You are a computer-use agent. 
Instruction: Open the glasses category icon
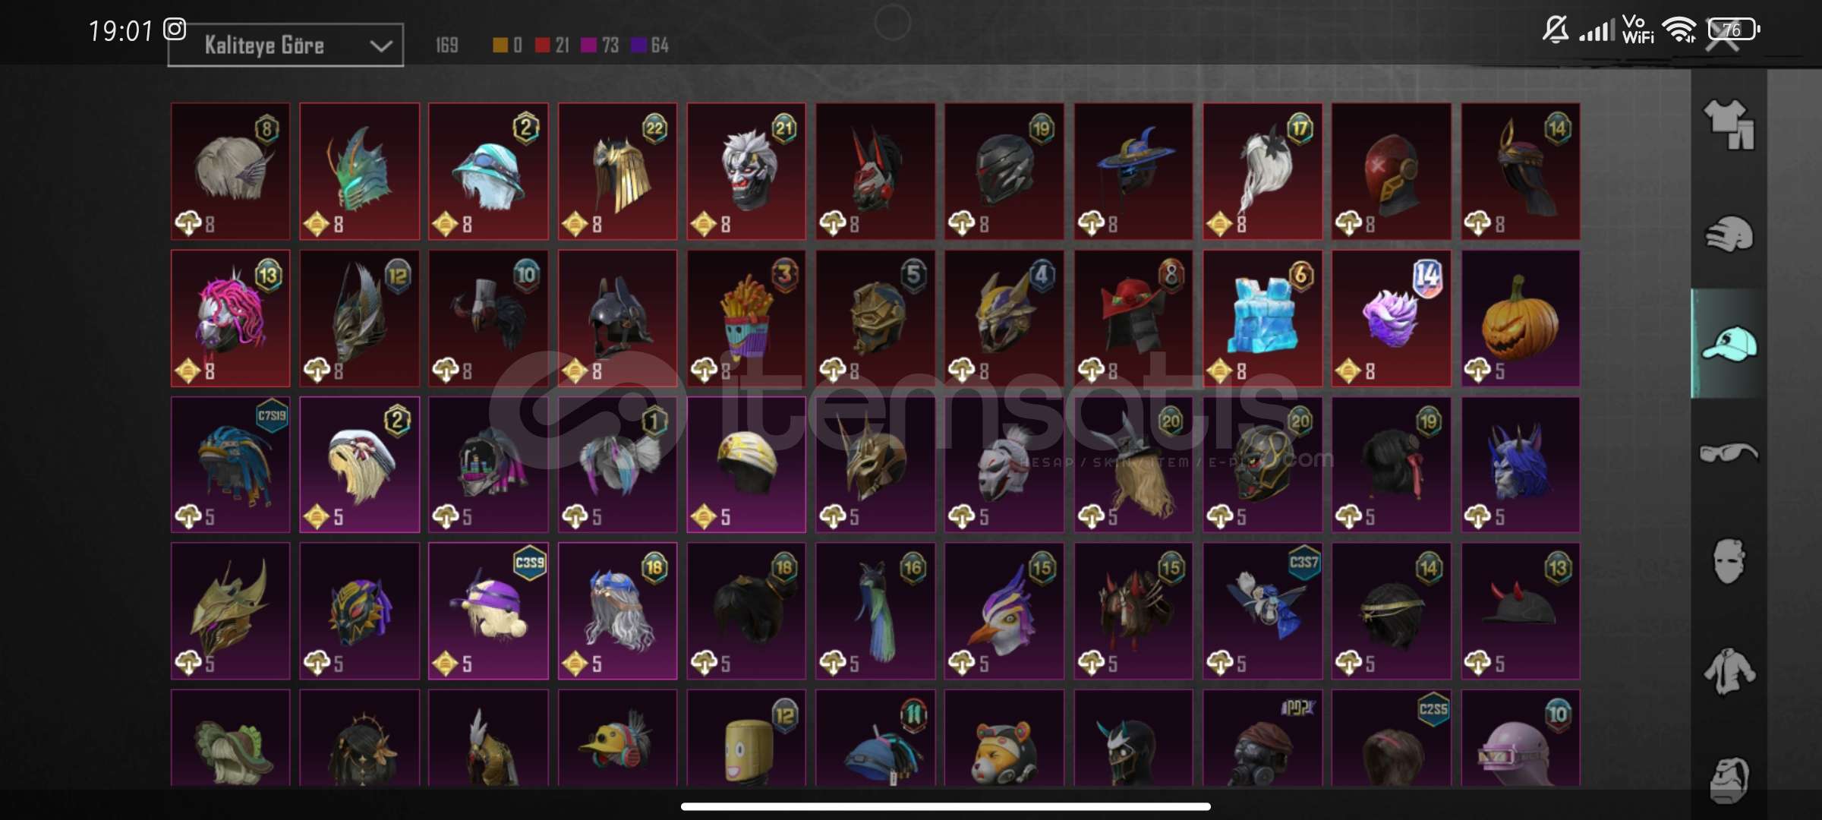pos(1729,453)
